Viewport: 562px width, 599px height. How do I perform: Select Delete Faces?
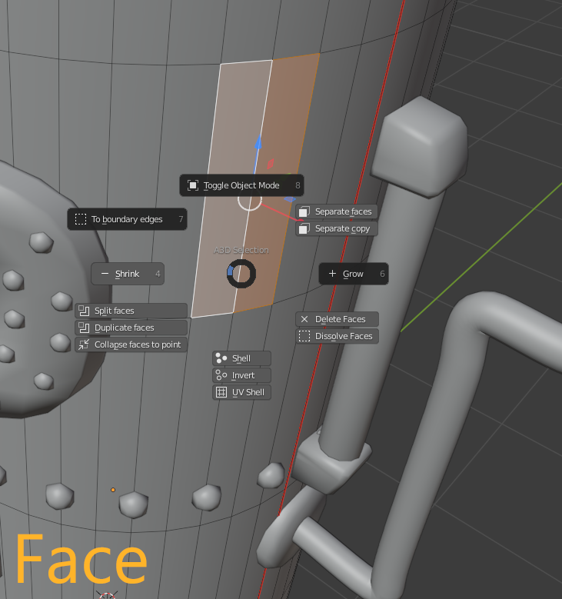coord(337,319)
